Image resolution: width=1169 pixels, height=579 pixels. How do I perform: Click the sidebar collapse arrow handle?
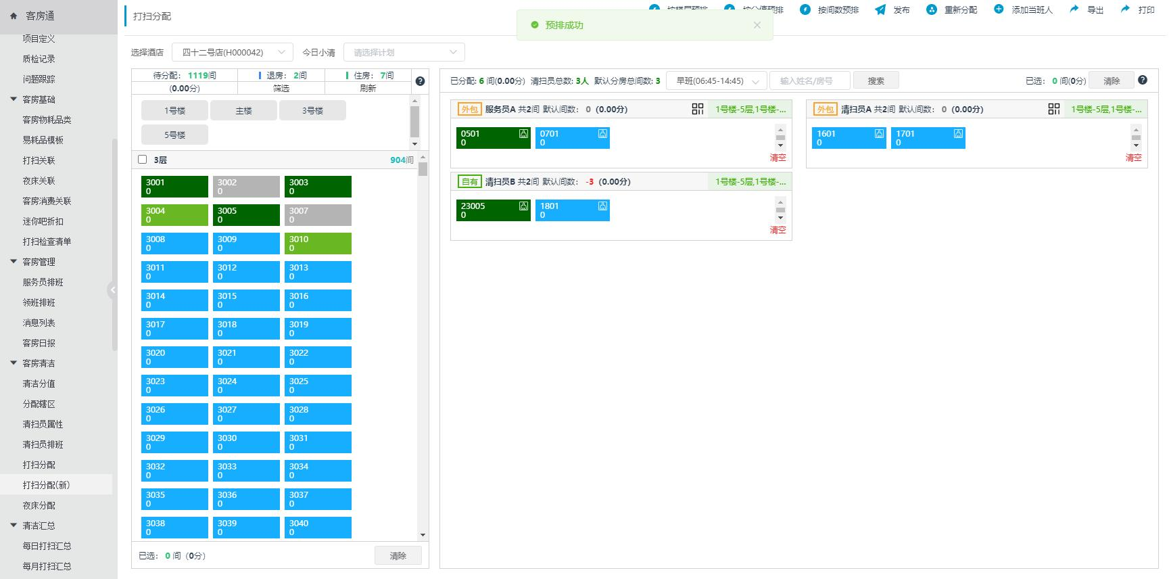tap(112, 290)
